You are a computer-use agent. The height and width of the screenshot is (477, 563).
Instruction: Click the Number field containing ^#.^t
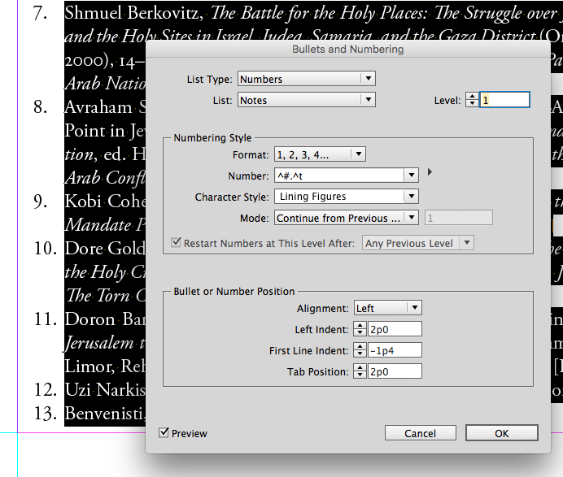339,176
